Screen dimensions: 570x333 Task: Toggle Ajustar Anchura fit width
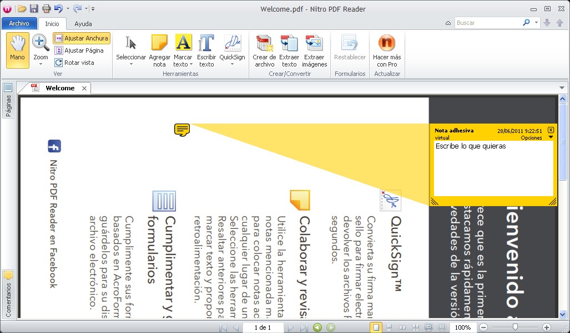coord(82,38)
